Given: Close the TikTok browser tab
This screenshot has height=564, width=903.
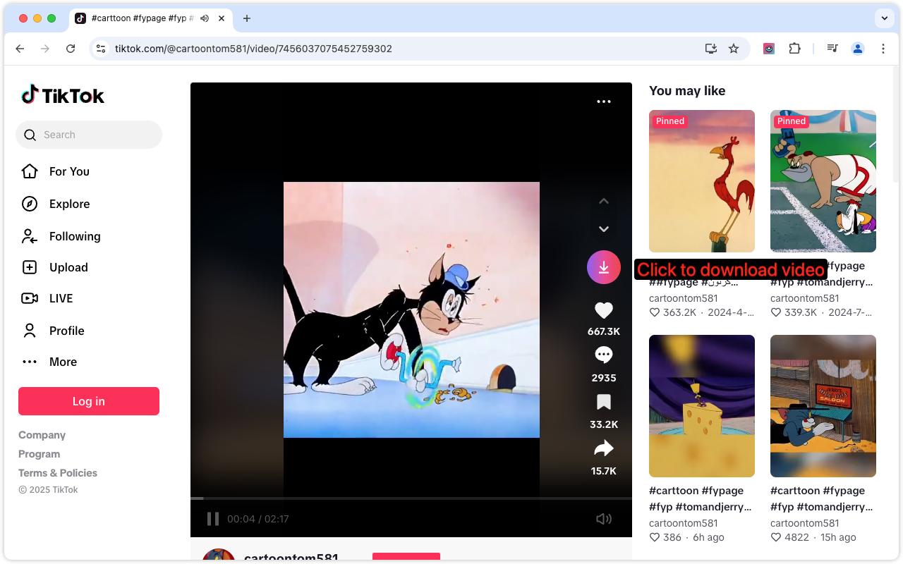Looking at the screenshot, I should point(222,18).
